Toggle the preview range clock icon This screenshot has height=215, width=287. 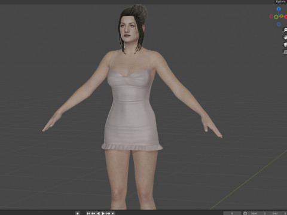tap(245, 213)
